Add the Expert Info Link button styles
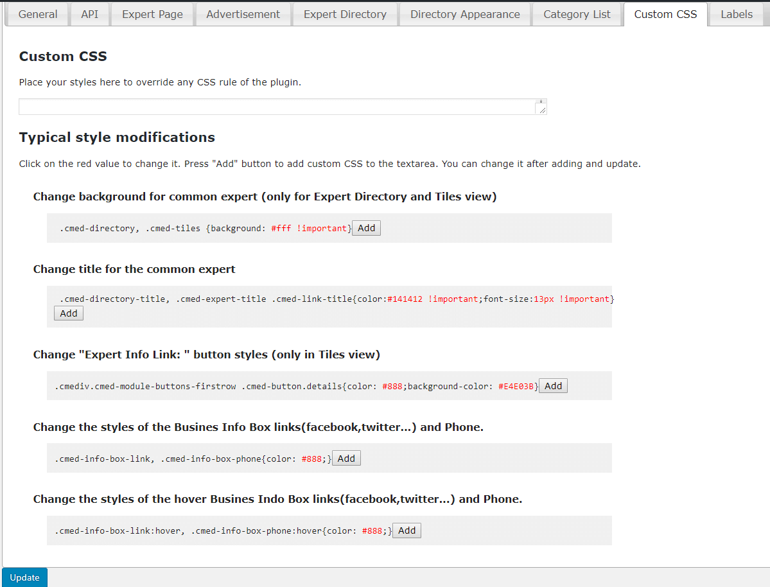 (553, 386)
